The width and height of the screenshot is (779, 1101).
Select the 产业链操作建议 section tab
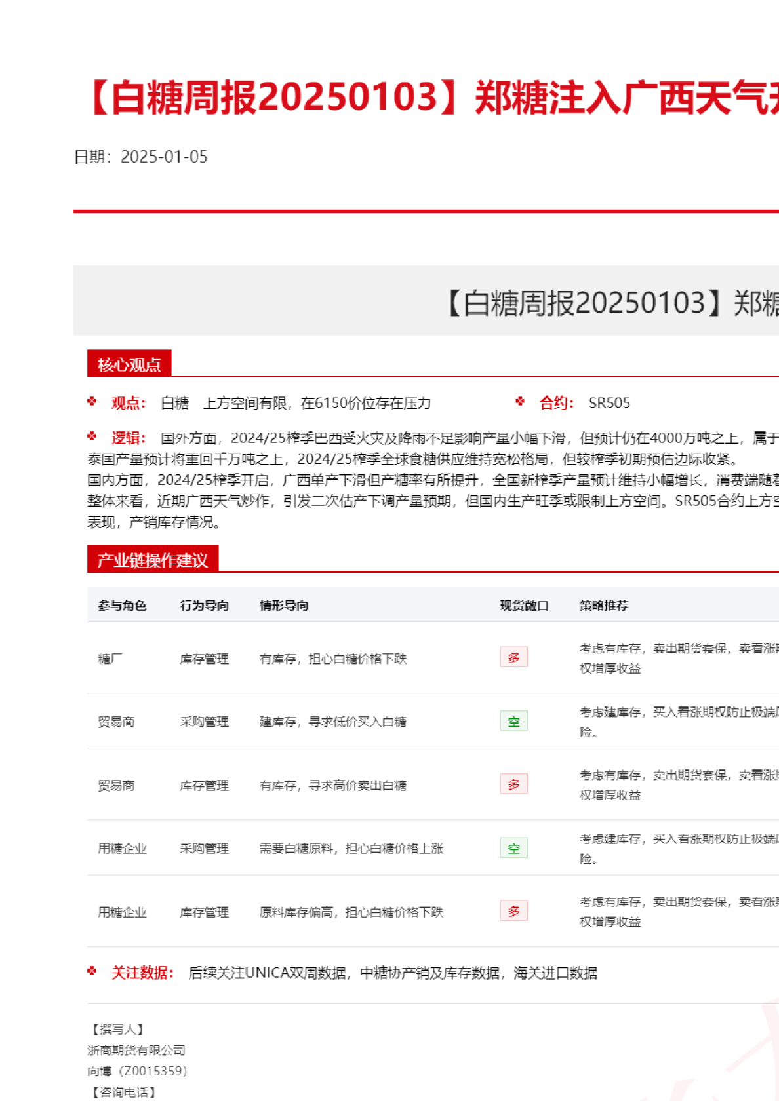pyautogui.click(x=152, y=560)
